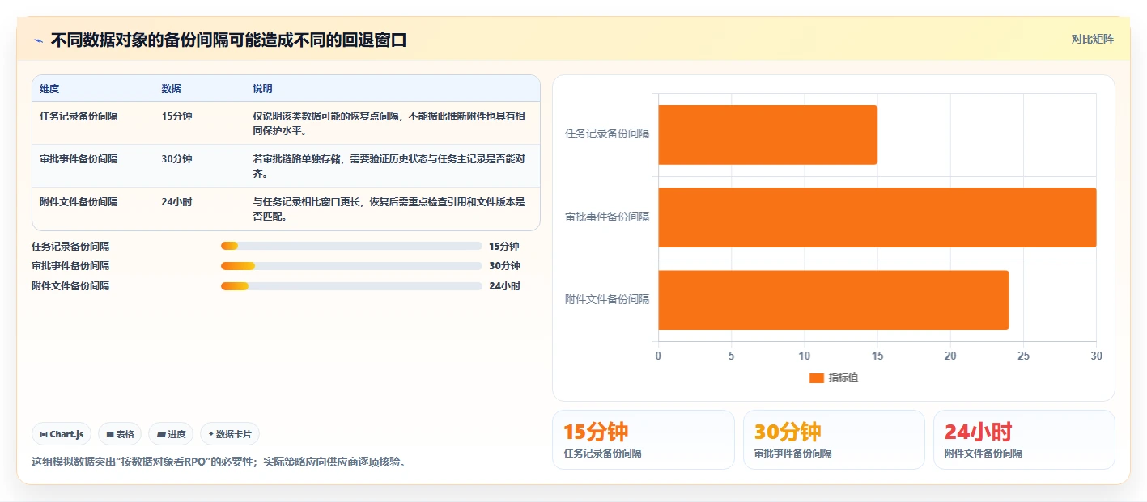This screenshot has height=502, width=1147.
Task: Select the 审批事件备份间隔 table cell
Action: point(79,159)
